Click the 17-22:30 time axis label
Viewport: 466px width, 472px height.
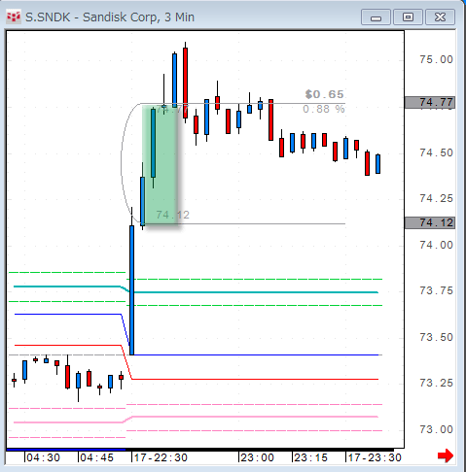[161, 457]
